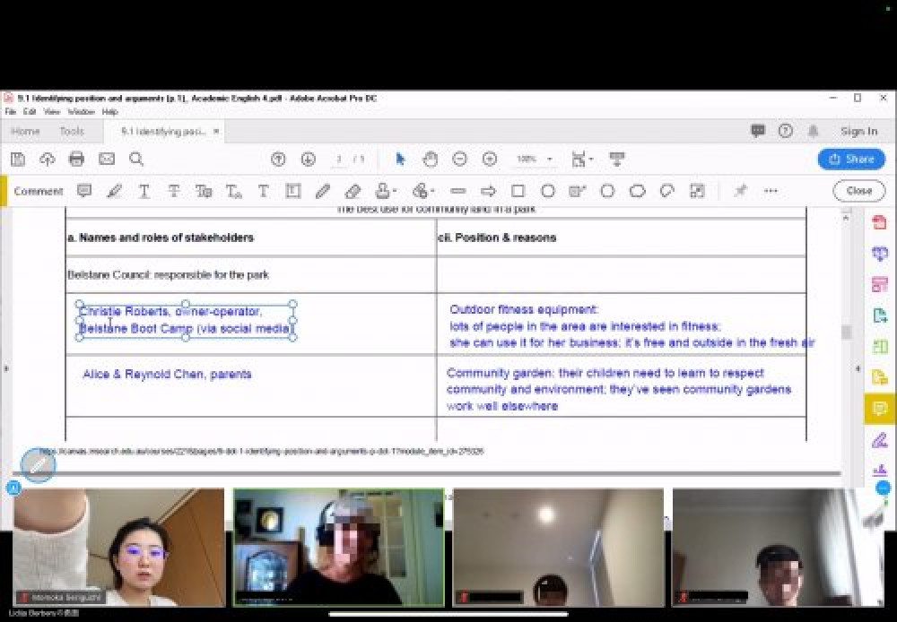Screen dimensions: 897x622
Task: Select the sticky note comment tool
Action: [x=84, y=191]
